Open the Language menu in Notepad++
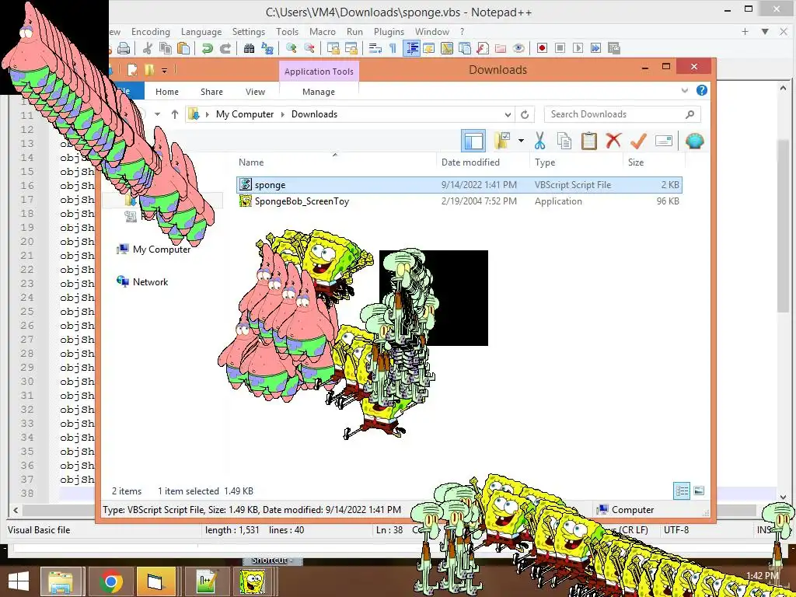The height and width of the screenshot is (597, 796). tap(201, 31)
